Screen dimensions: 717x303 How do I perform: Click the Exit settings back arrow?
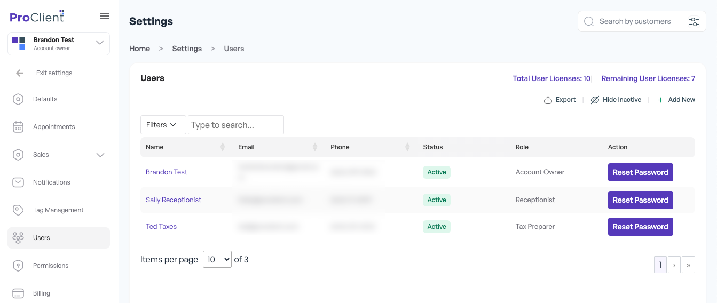tap(20, 73)
